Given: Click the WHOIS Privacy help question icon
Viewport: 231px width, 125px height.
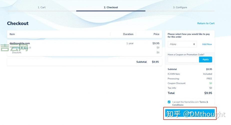Looking at the screenshot, I should pos(30,48).
